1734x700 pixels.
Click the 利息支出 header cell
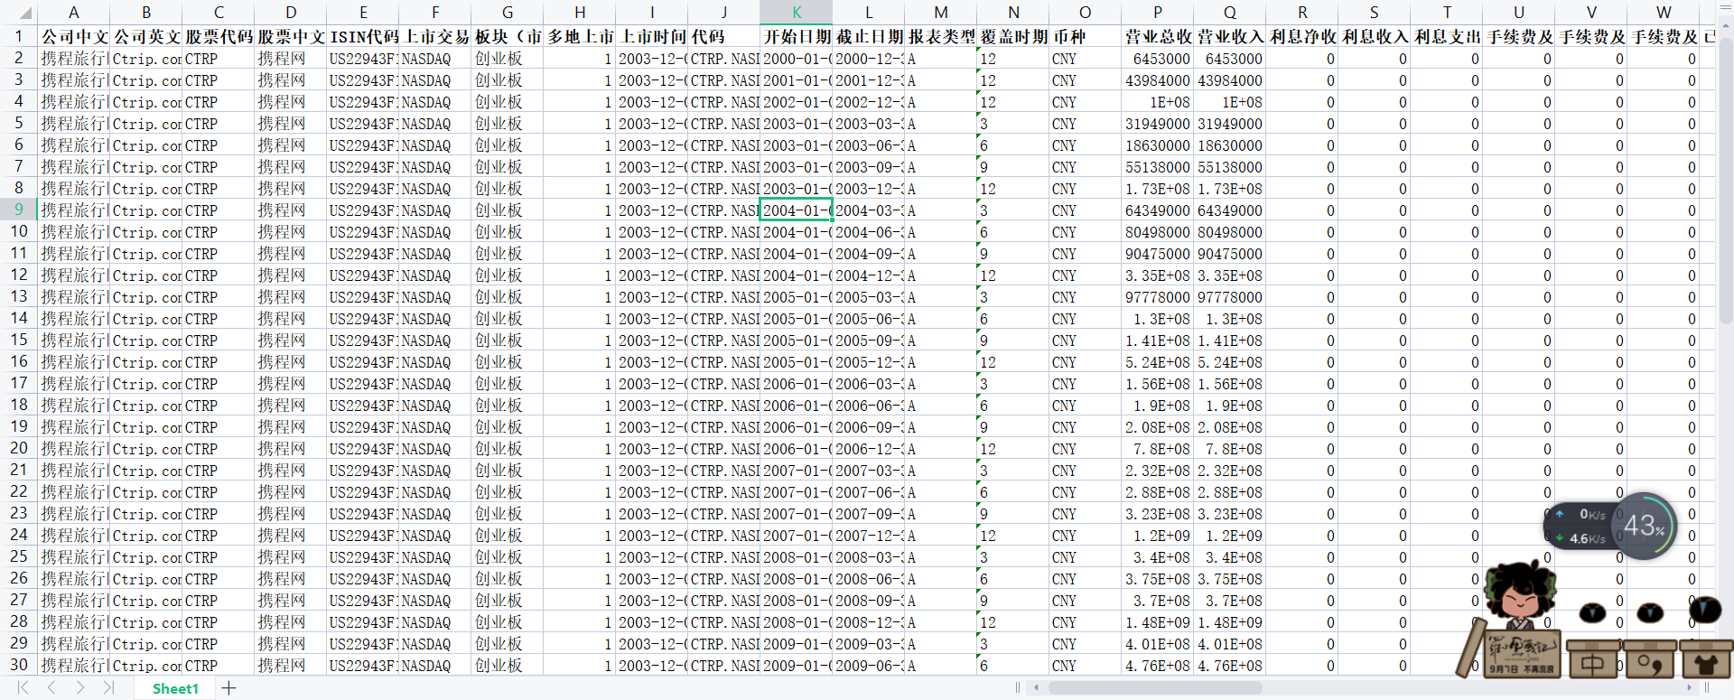point(1447,36)
